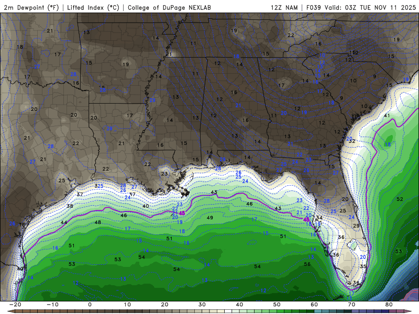
Task: Click the '60' legend scale label
Action: tap(314, 305)
